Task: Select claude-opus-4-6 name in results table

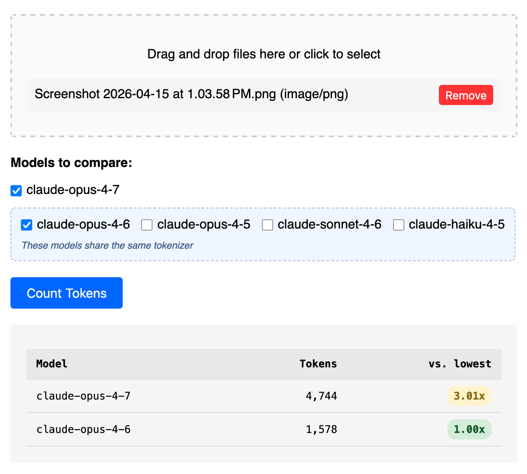Action: point(83,429)
